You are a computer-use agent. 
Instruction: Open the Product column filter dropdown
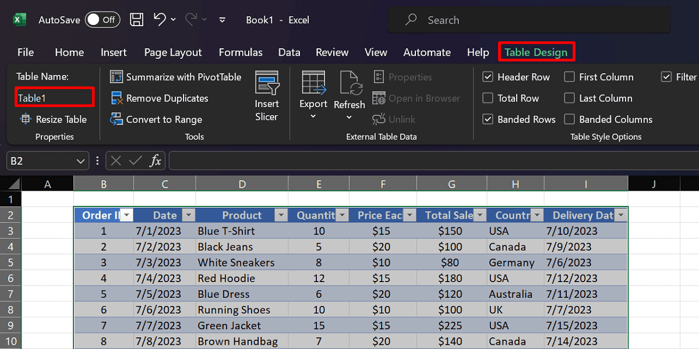(281, 216)
